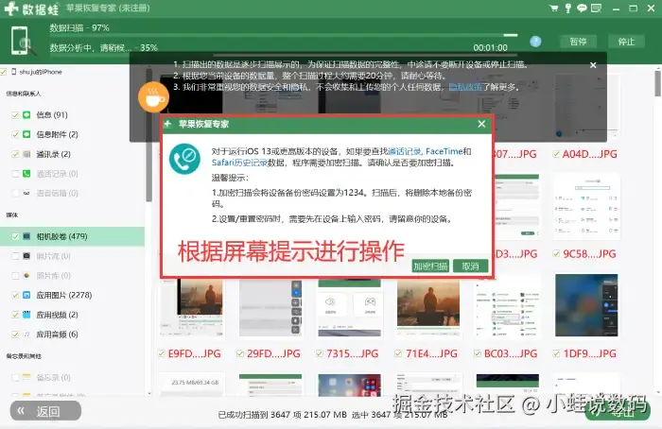Viewport: 662px width, 429px height.
Task: Close the 苹果恢复专家 dialog
Action: (481, 124)
